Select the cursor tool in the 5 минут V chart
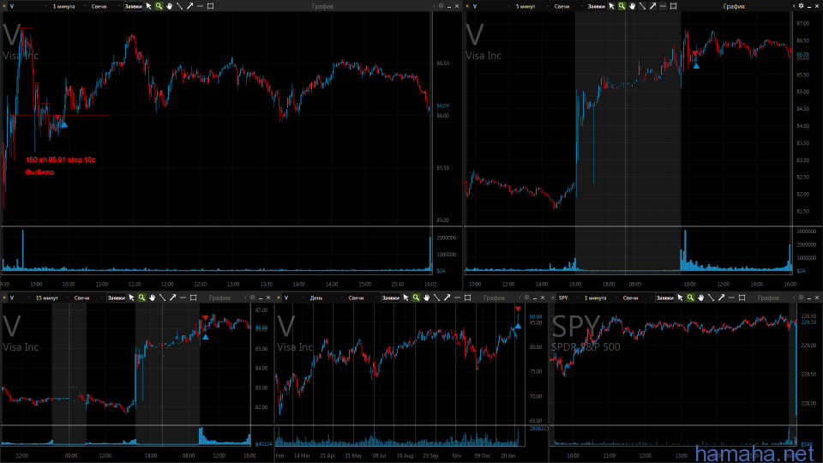Image resolution: width=823 pixels, height=463 pixels. (611, 6)
